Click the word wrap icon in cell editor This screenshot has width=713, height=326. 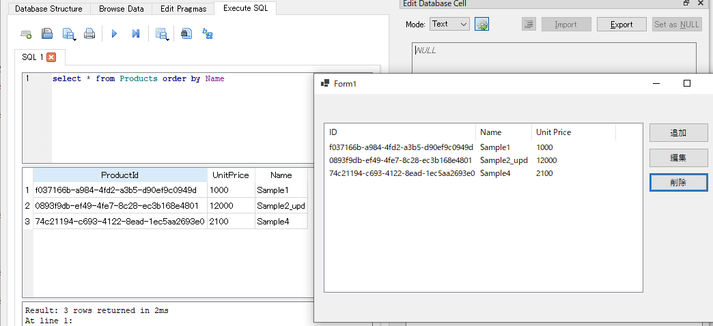pyautogui.click(x=529, y=25)
